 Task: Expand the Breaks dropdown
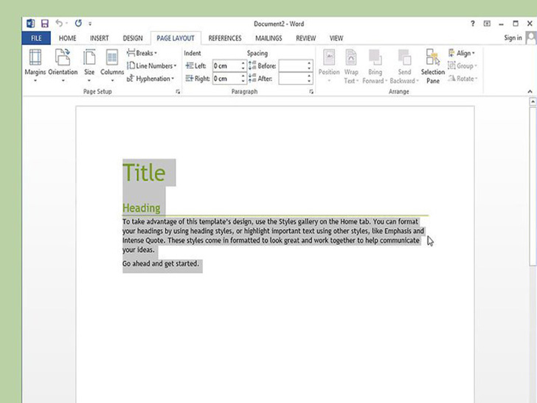[x=145, y=53]
